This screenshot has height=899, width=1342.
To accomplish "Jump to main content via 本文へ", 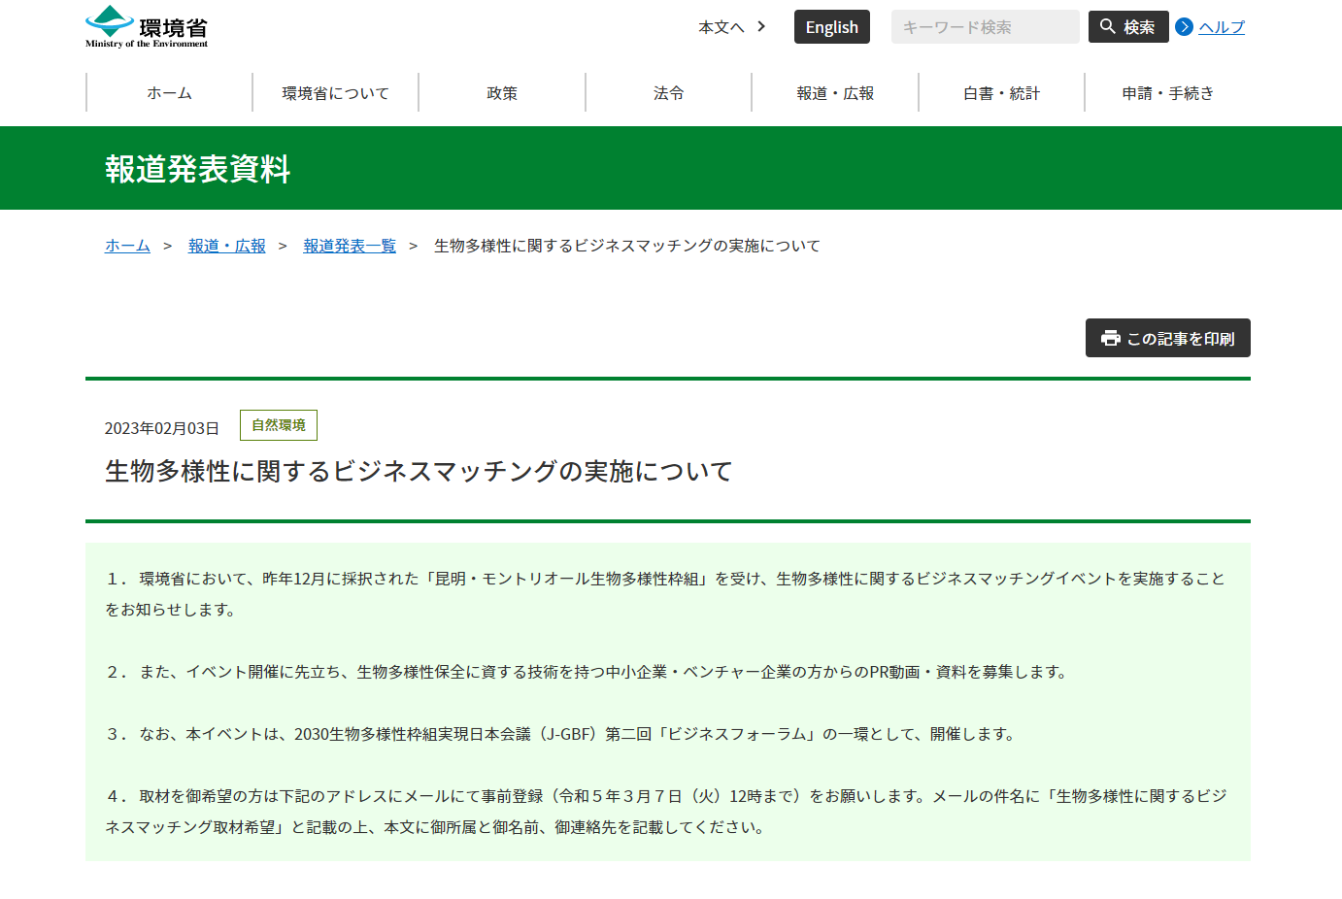I will point(721,27).
